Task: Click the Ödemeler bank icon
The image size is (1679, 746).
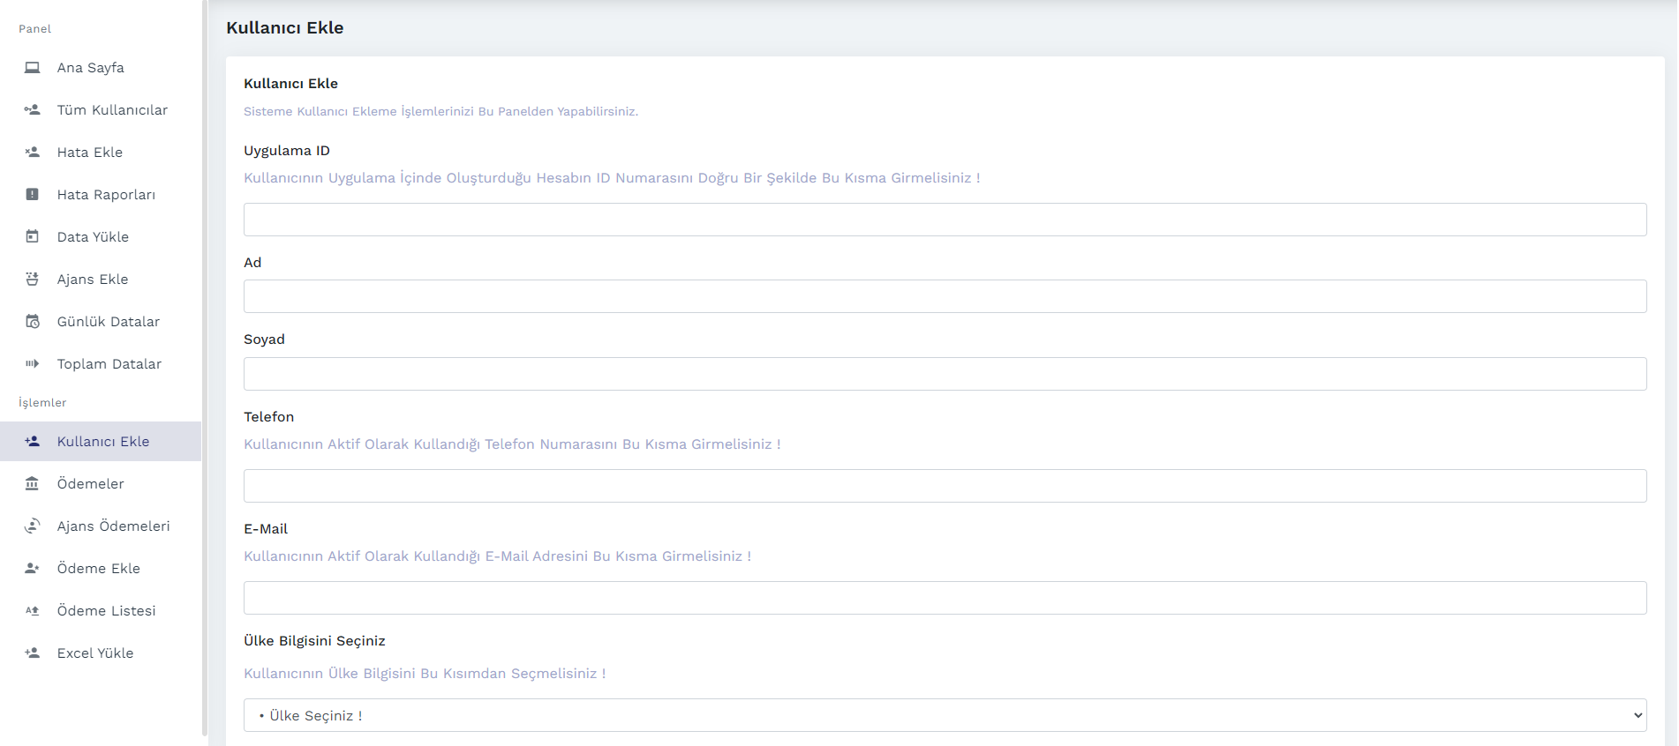Action: point(33,484)
